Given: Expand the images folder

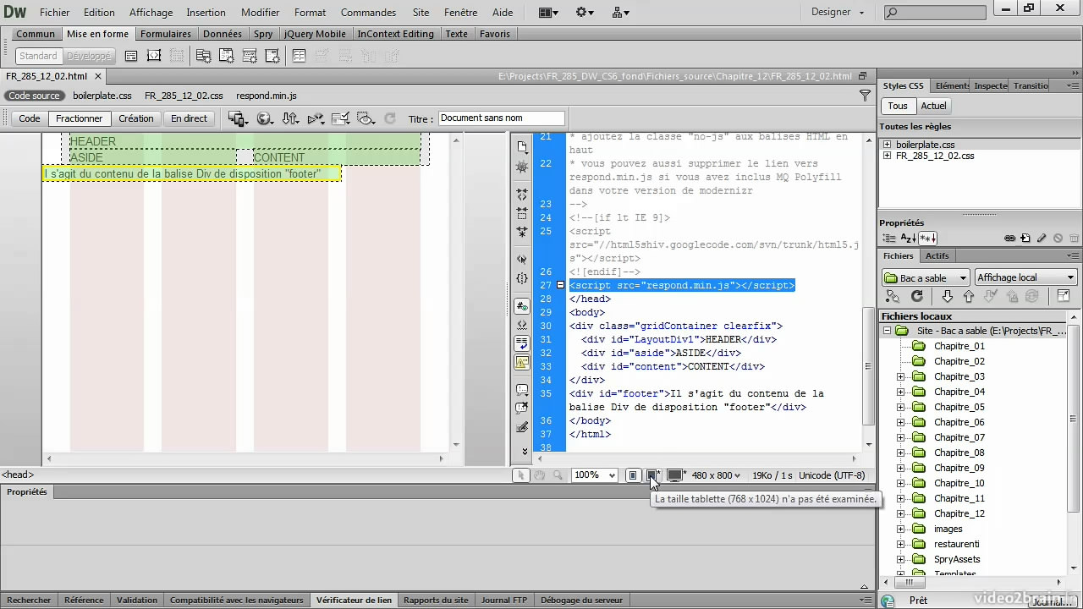Looking at the screenshot, I should [x=900, y=529].
